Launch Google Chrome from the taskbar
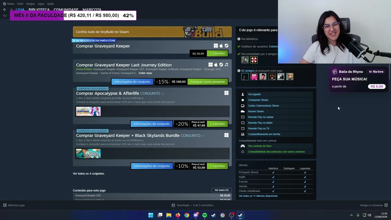This screenshot has width=391, height=220. (187, 215)
